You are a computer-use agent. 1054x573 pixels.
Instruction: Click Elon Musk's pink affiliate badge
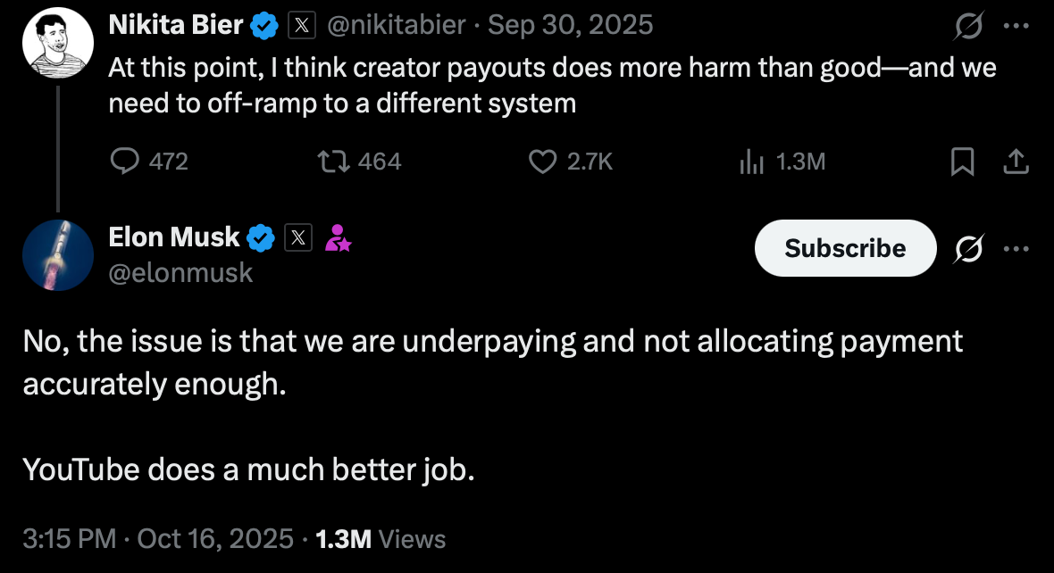pyautogui.click(x=338, y=237)
